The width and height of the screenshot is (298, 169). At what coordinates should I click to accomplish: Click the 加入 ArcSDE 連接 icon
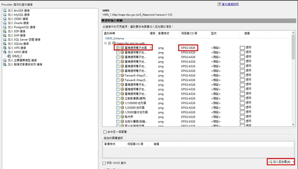click(x=5, y=10)
